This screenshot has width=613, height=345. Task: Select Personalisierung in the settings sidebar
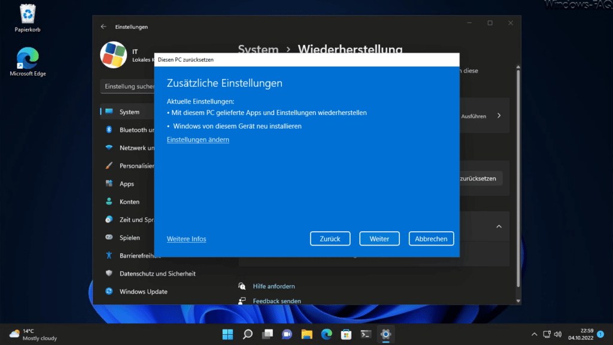pyautogui.click(x=128, y=166)
